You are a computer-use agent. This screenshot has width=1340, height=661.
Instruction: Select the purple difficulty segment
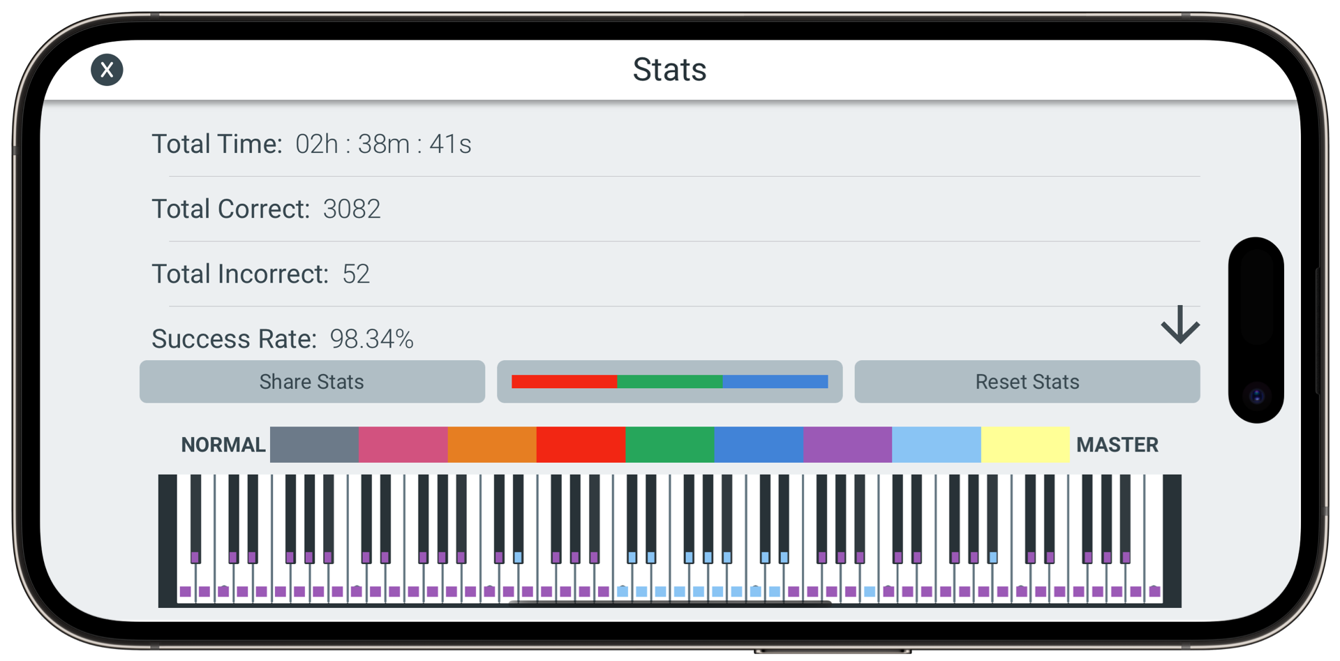coord(848,445)
